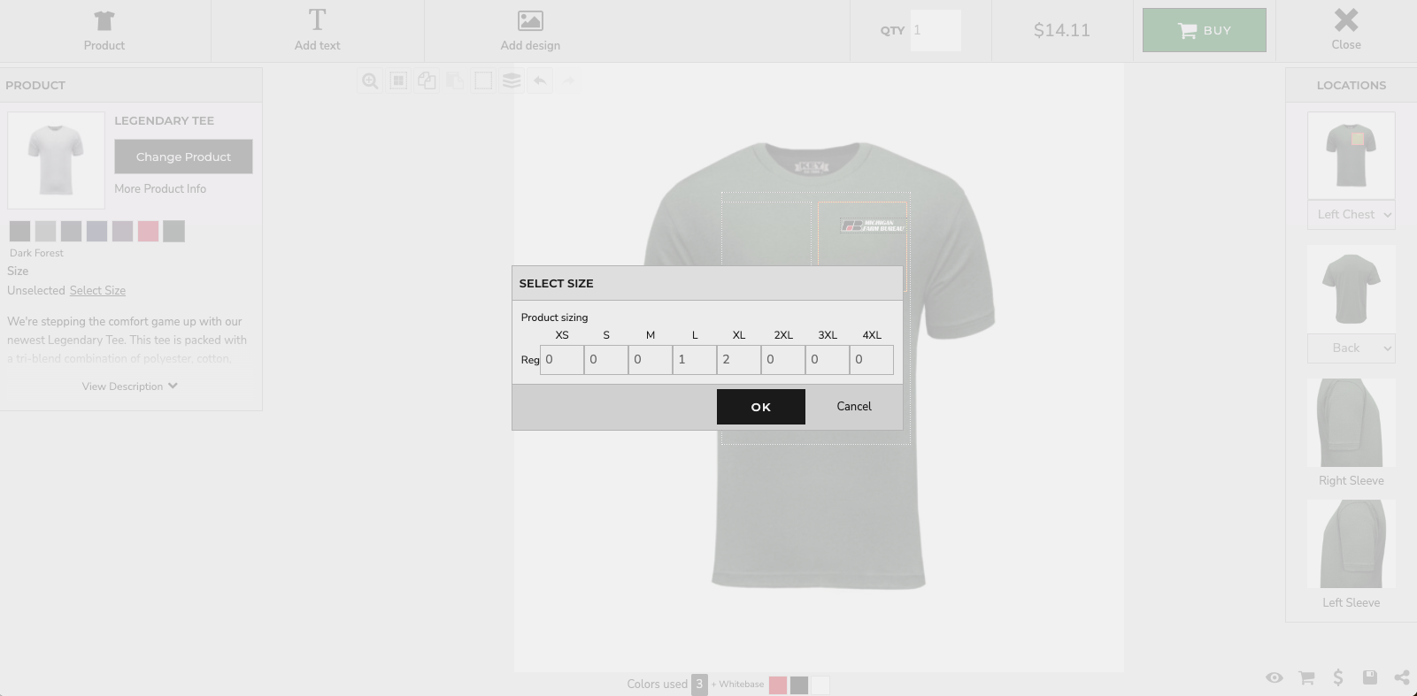Expand View Description section
The height and width of the screenshot is (696, 1417).
pyautogui.click(x=130, y=386)
